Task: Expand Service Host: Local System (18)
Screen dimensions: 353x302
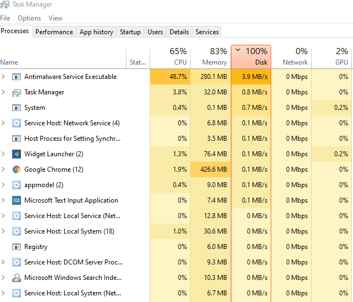Action: [3, 231]
